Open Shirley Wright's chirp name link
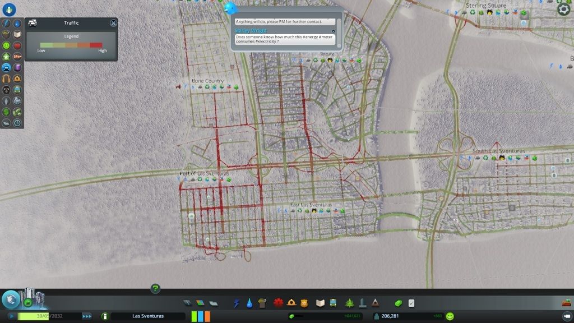This screenshot has height=323, width=574. tap(251, 31)
